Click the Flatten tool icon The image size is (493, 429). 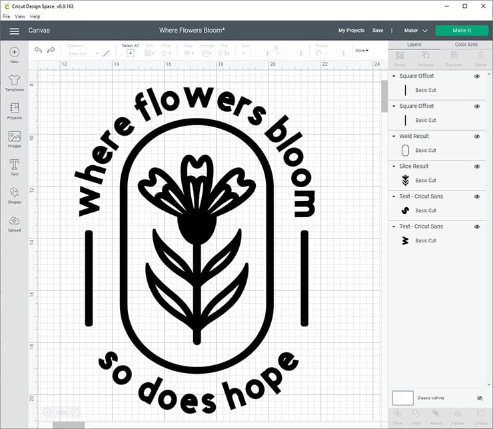pyautogui.click(x=458, y=413)
